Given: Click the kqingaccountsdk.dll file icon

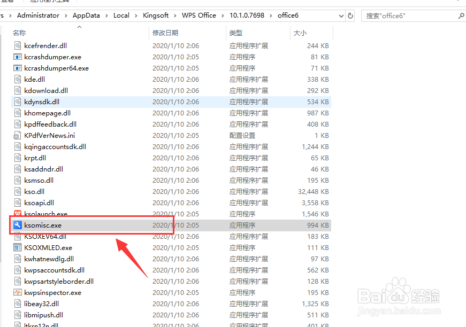Looking at the screenshot, I should 18,146.
